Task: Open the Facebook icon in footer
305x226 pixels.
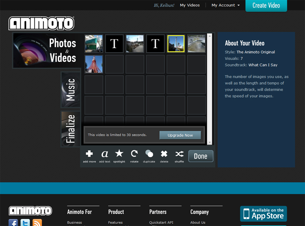Action: click(x=13, y=223)
